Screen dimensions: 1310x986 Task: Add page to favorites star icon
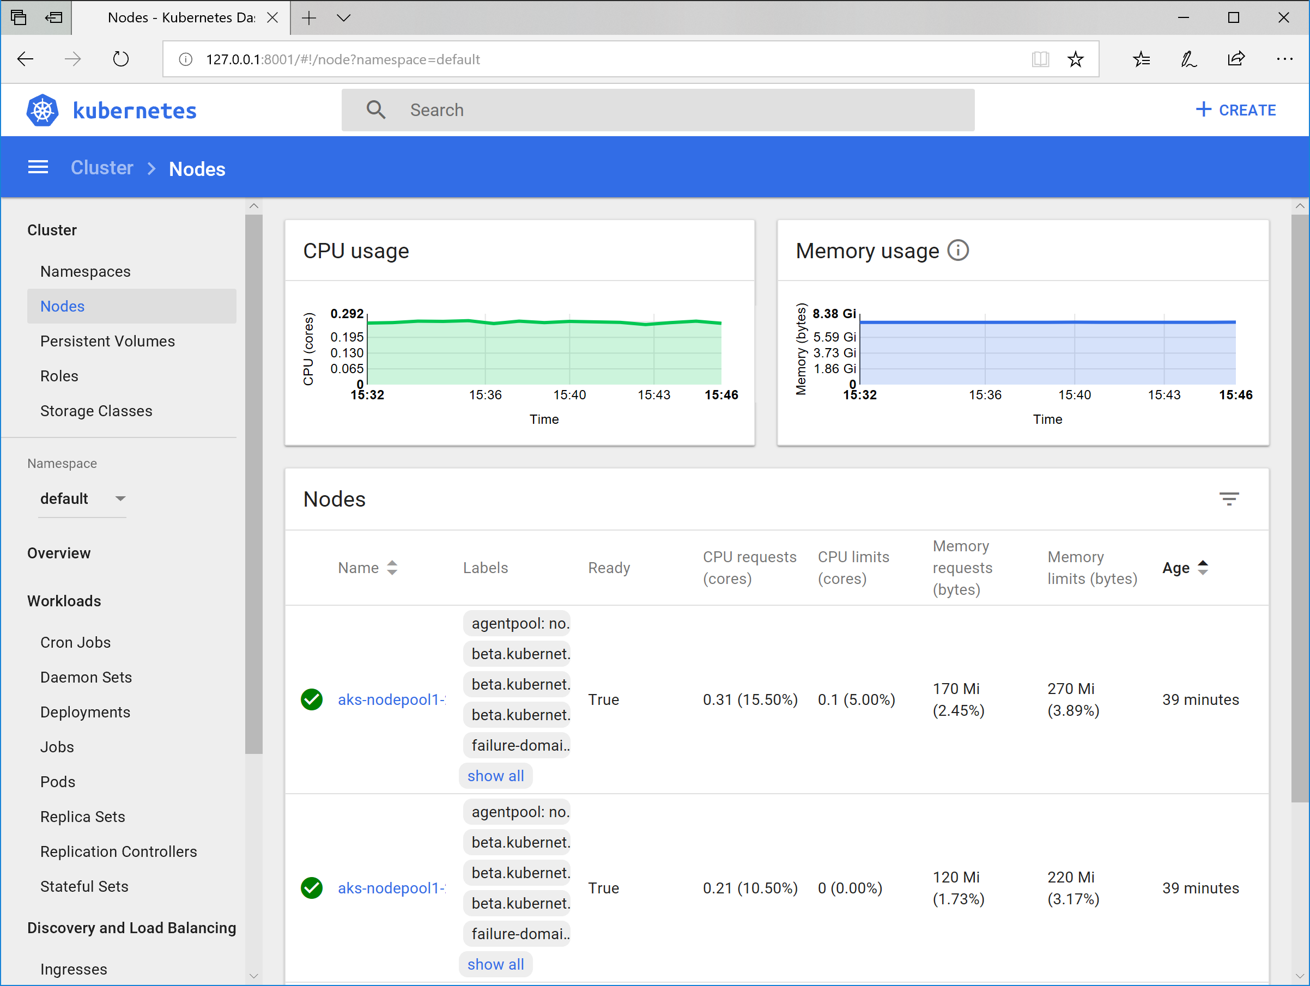1076,59
